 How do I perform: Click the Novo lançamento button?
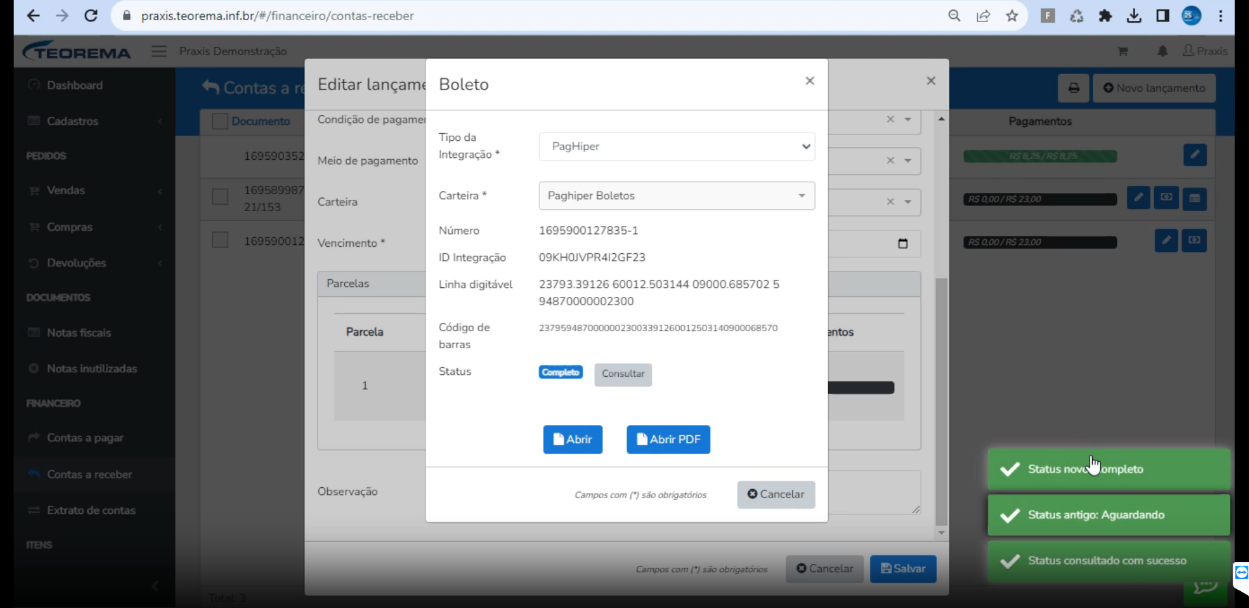coord(1154,88)
